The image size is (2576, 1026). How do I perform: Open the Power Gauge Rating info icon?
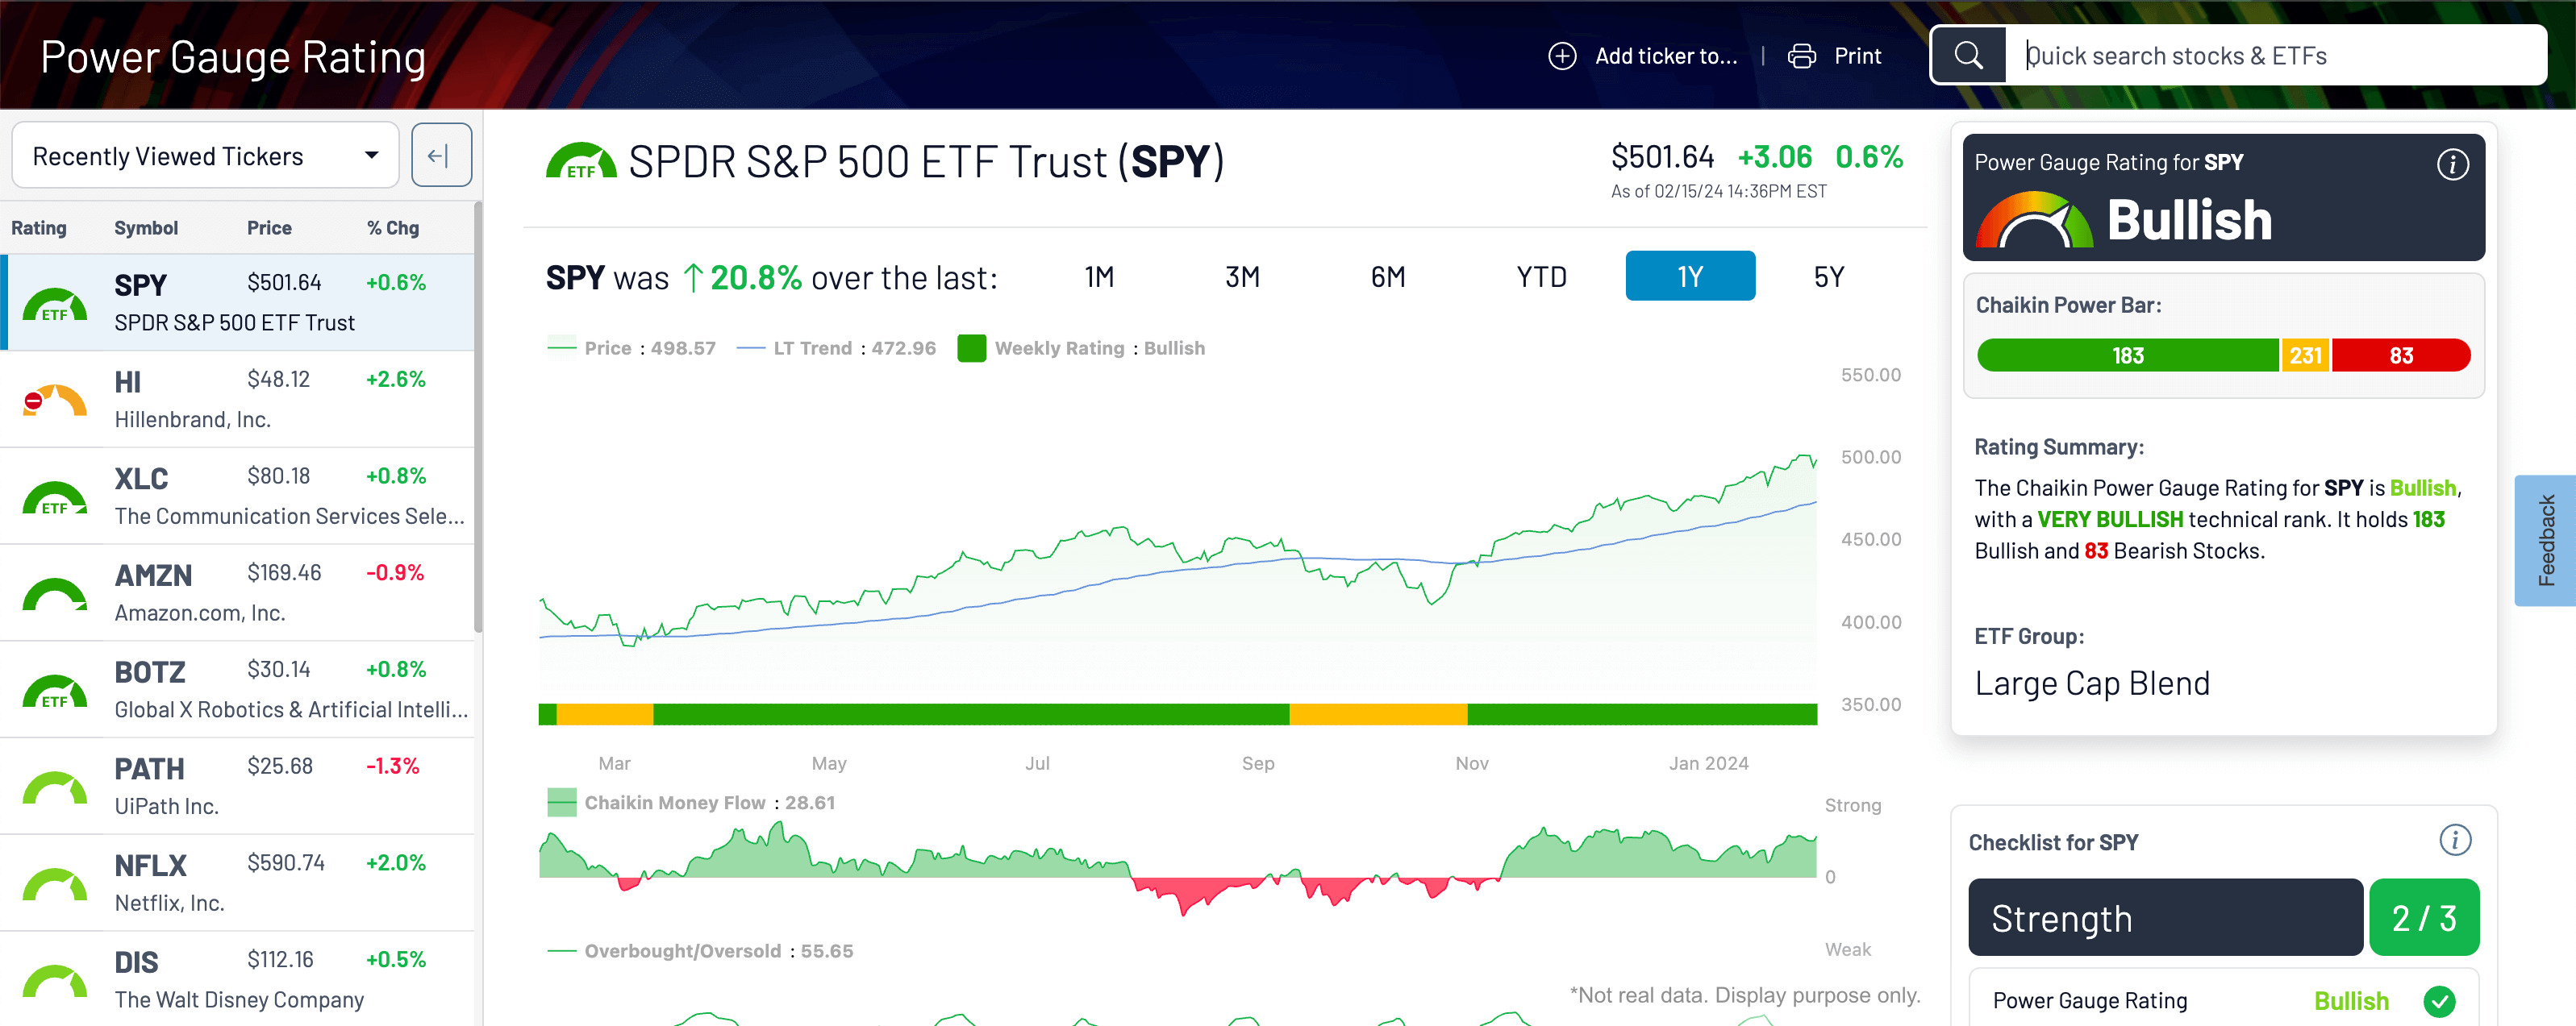(2452, 165)
